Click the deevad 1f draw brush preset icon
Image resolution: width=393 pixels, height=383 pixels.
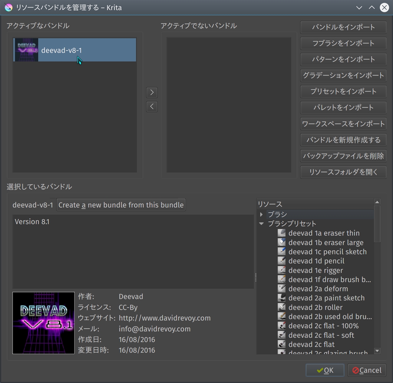281,279
